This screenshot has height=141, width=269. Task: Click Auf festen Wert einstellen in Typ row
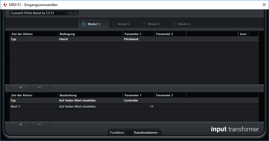pyautogui.click(x=78, y=101)
